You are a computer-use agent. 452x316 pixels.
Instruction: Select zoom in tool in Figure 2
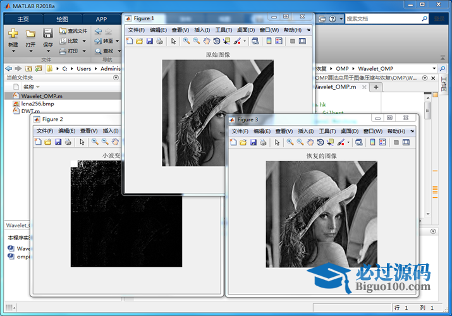coord(95,142)
